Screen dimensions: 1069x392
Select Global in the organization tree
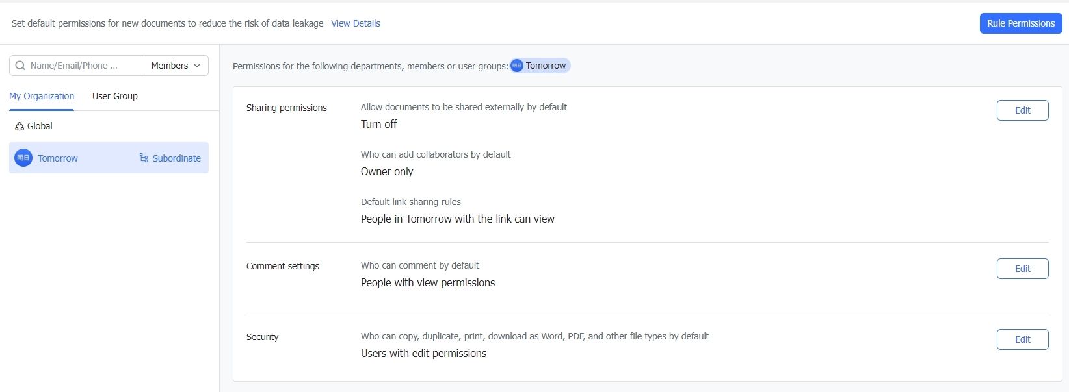[40, 126]
